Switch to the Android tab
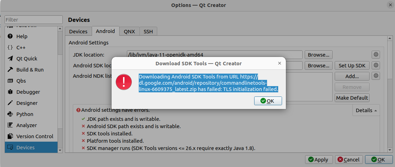Image resolution: width=395 pixels, height=167 pixels. (x=105, y=31)
